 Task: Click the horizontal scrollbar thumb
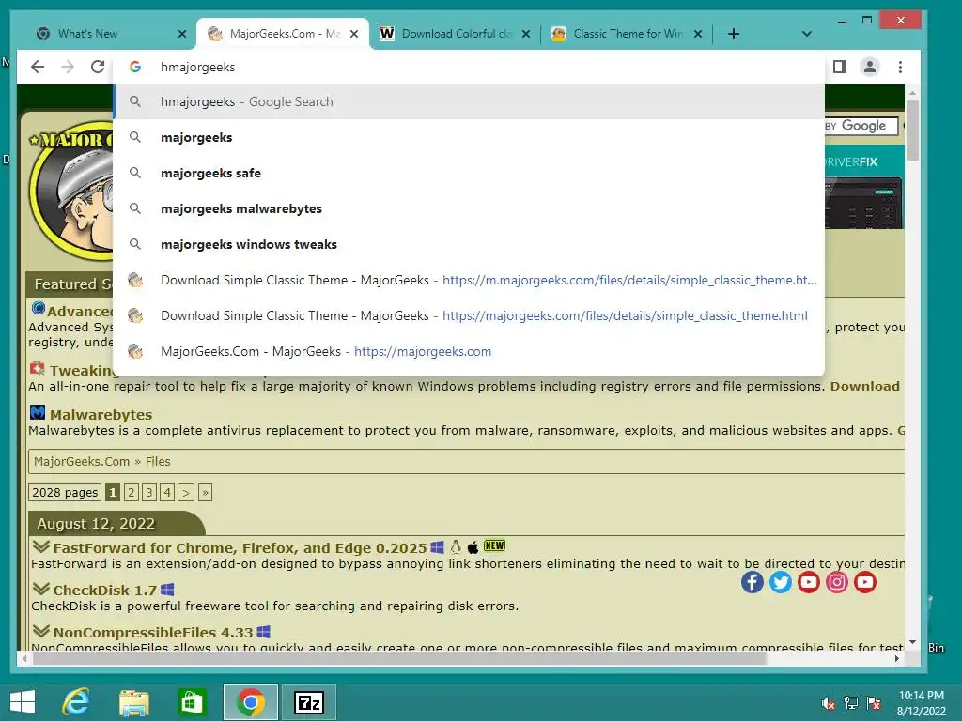click(399, 658)
